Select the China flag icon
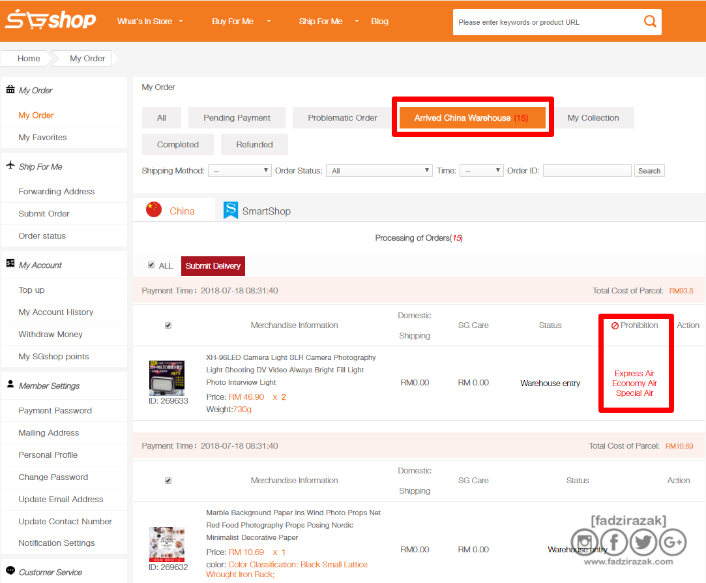Image resolution: width=706 pixels, height=583 pixels. pos(154,209)
